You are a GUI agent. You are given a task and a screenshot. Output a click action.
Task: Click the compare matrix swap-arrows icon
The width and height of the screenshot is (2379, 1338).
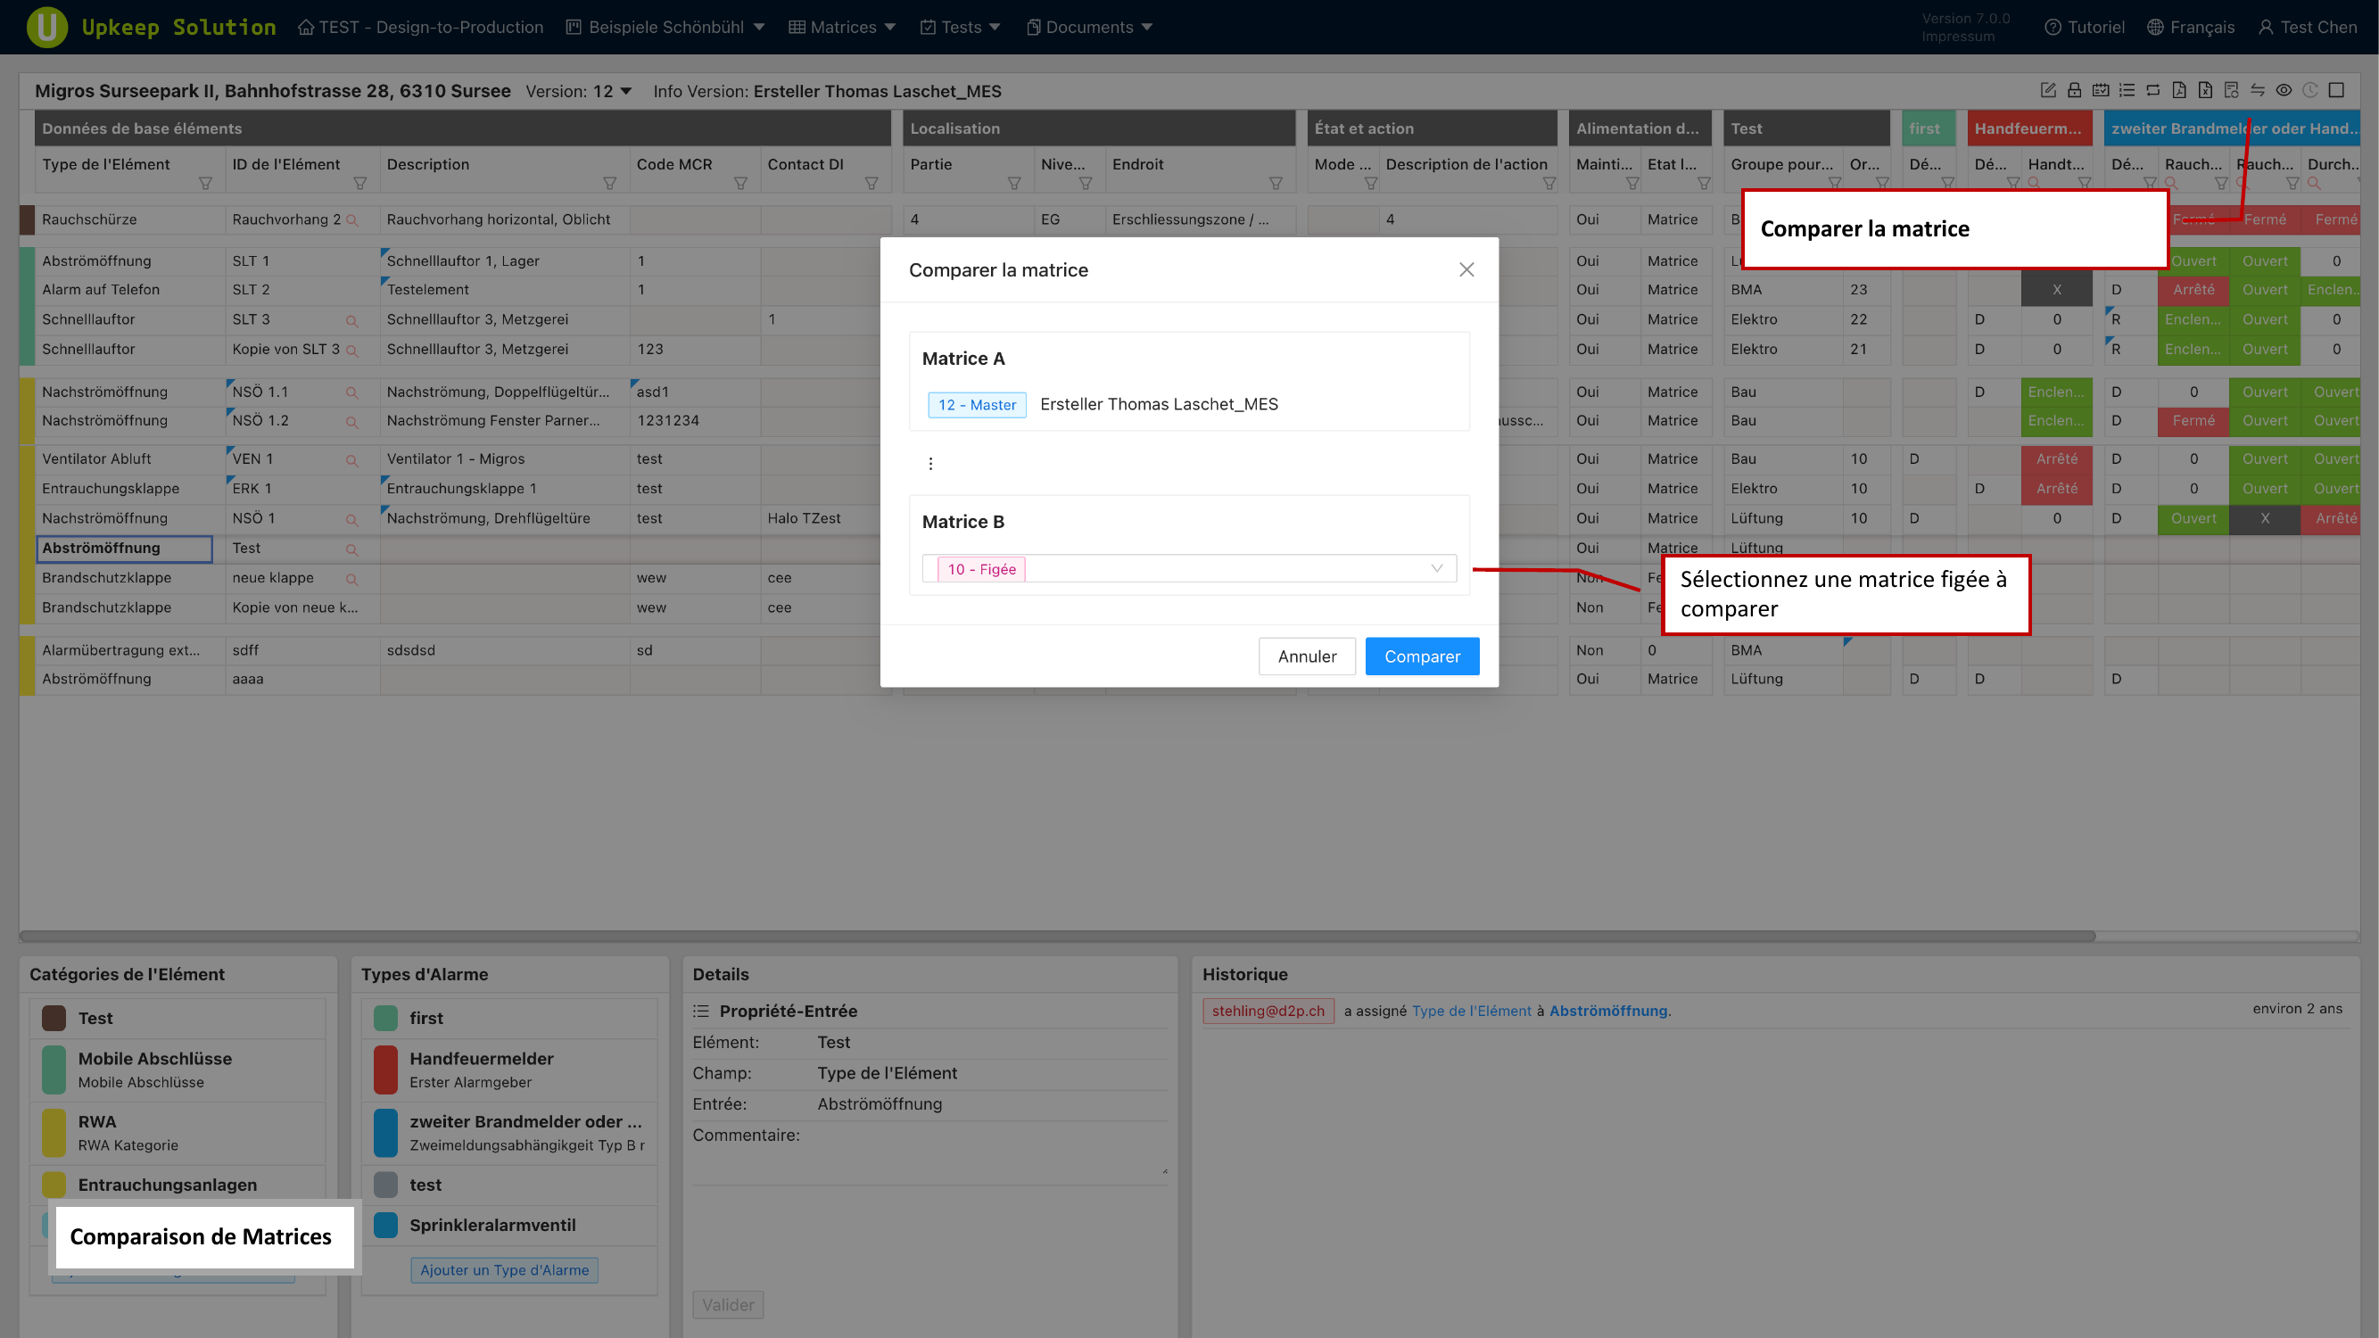(x=2257, y=89)
